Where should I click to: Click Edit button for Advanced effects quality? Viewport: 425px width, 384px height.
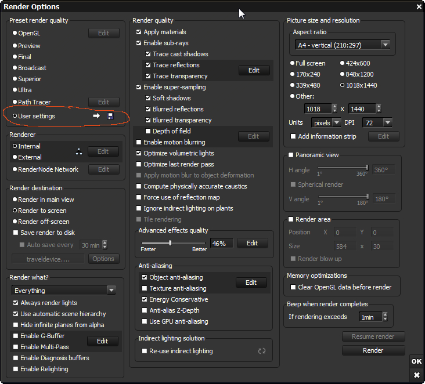252,243
